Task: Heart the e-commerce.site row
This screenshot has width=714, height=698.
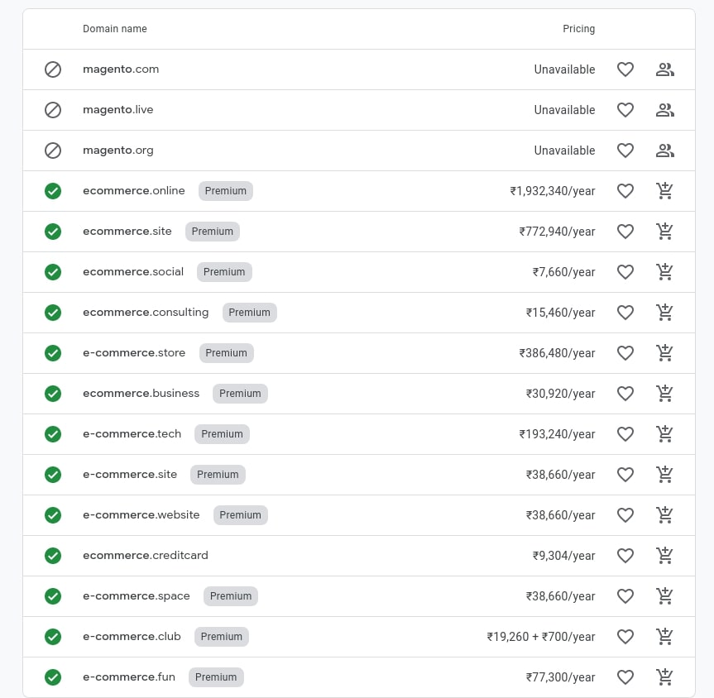Action: tap(625, 475)
